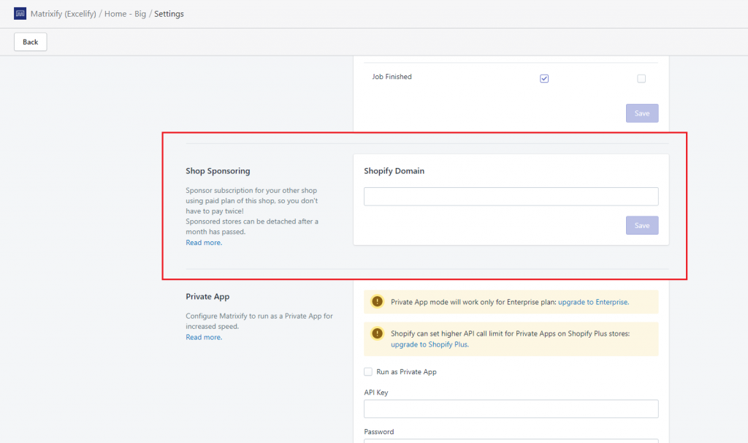
Task: Select the Run as Private App label
Action: tap(406, 372)
